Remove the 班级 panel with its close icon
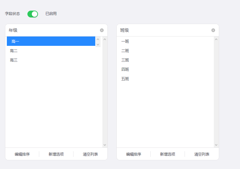The width and height of the screenshot is (240, 169). click(213, 30)
